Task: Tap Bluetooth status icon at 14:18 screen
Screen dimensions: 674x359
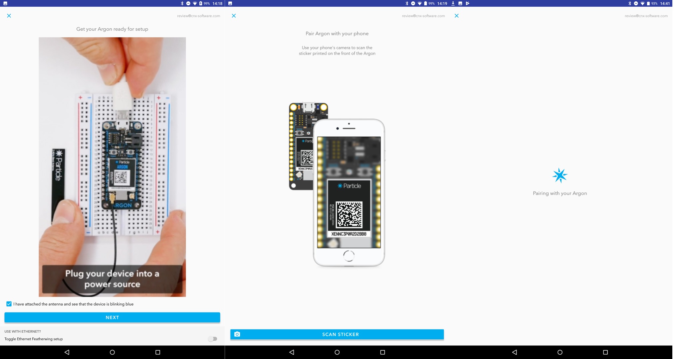Action: click(x=182, y=3)
